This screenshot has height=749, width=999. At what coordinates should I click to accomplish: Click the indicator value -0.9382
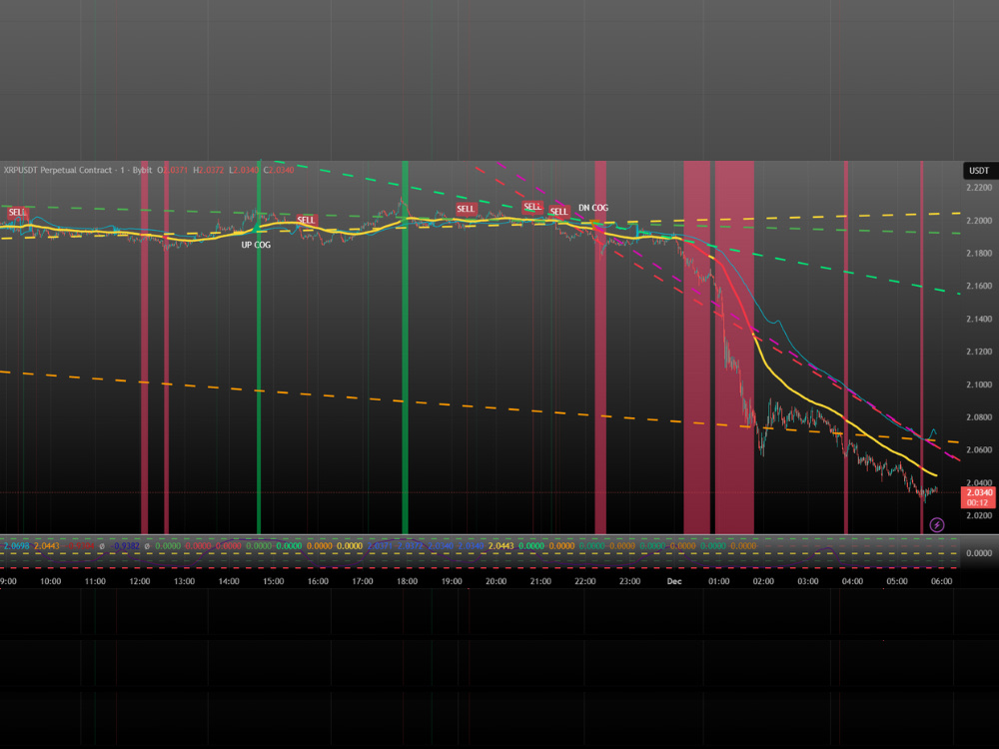[x=126, y=546]
